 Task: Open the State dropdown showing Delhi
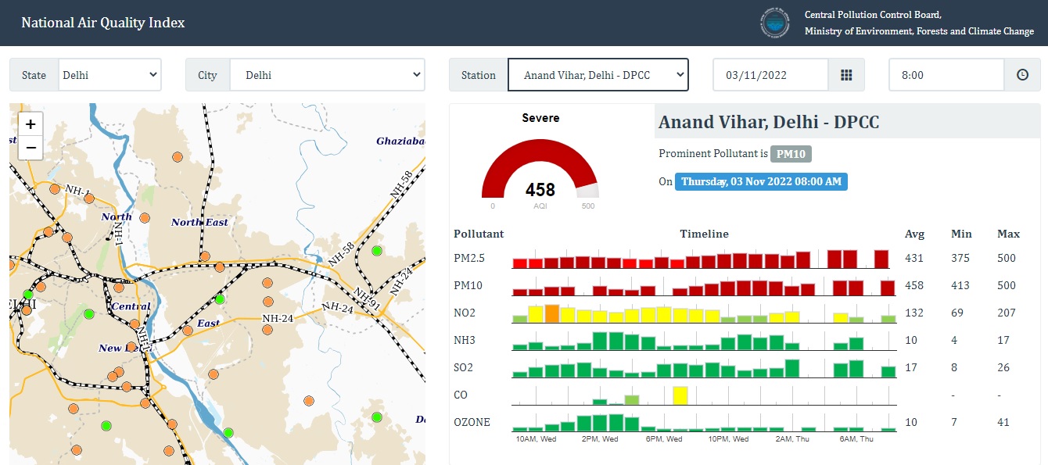(x=109, y=74)
